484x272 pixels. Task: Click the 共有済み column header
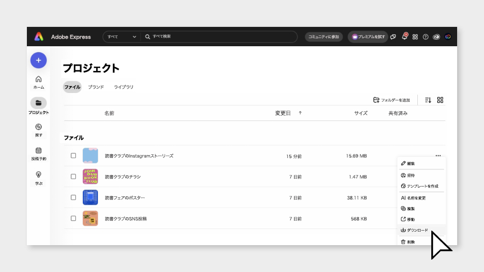click(x=398, y=113)
